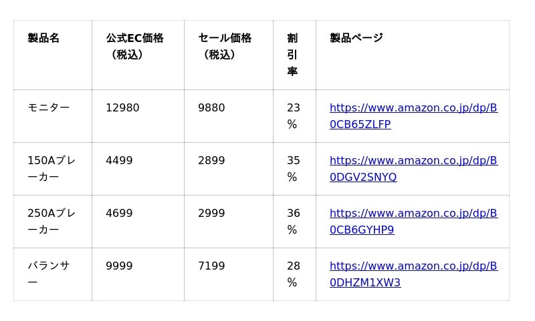Select the 28% discount rate cell
The image size is (535, 321).
click(x=293, y=274)
